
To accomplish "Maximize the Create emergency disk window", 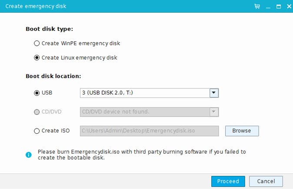I will point(278,7).
